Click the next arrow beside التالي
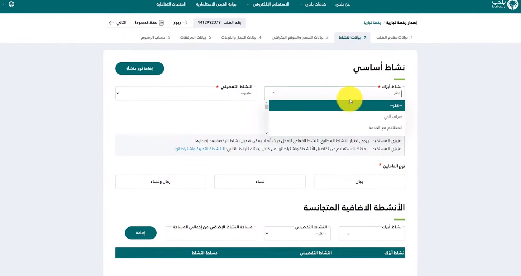521x276 pixels. 111,23
